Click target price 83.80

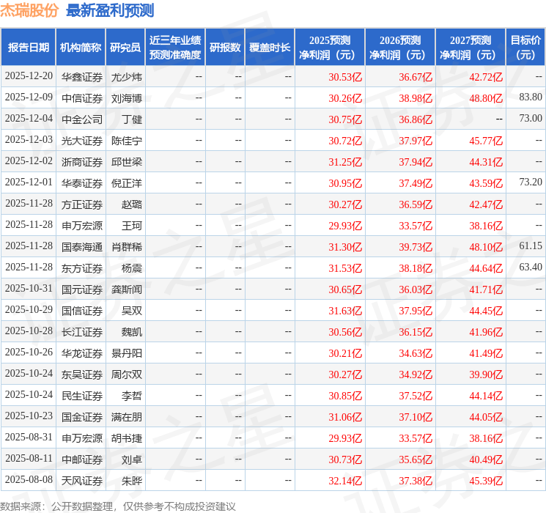531,97
